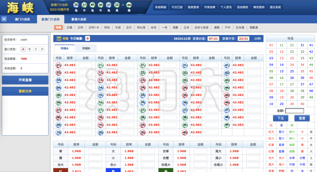Click the collapse arrow icon beside 澳门六合彩
The image size is (317, 172).
click(x=4, y=19)
